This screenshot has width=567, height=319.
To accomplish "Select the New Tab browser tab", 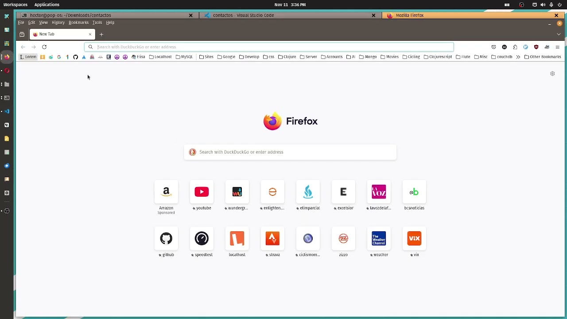I will 62,34.
